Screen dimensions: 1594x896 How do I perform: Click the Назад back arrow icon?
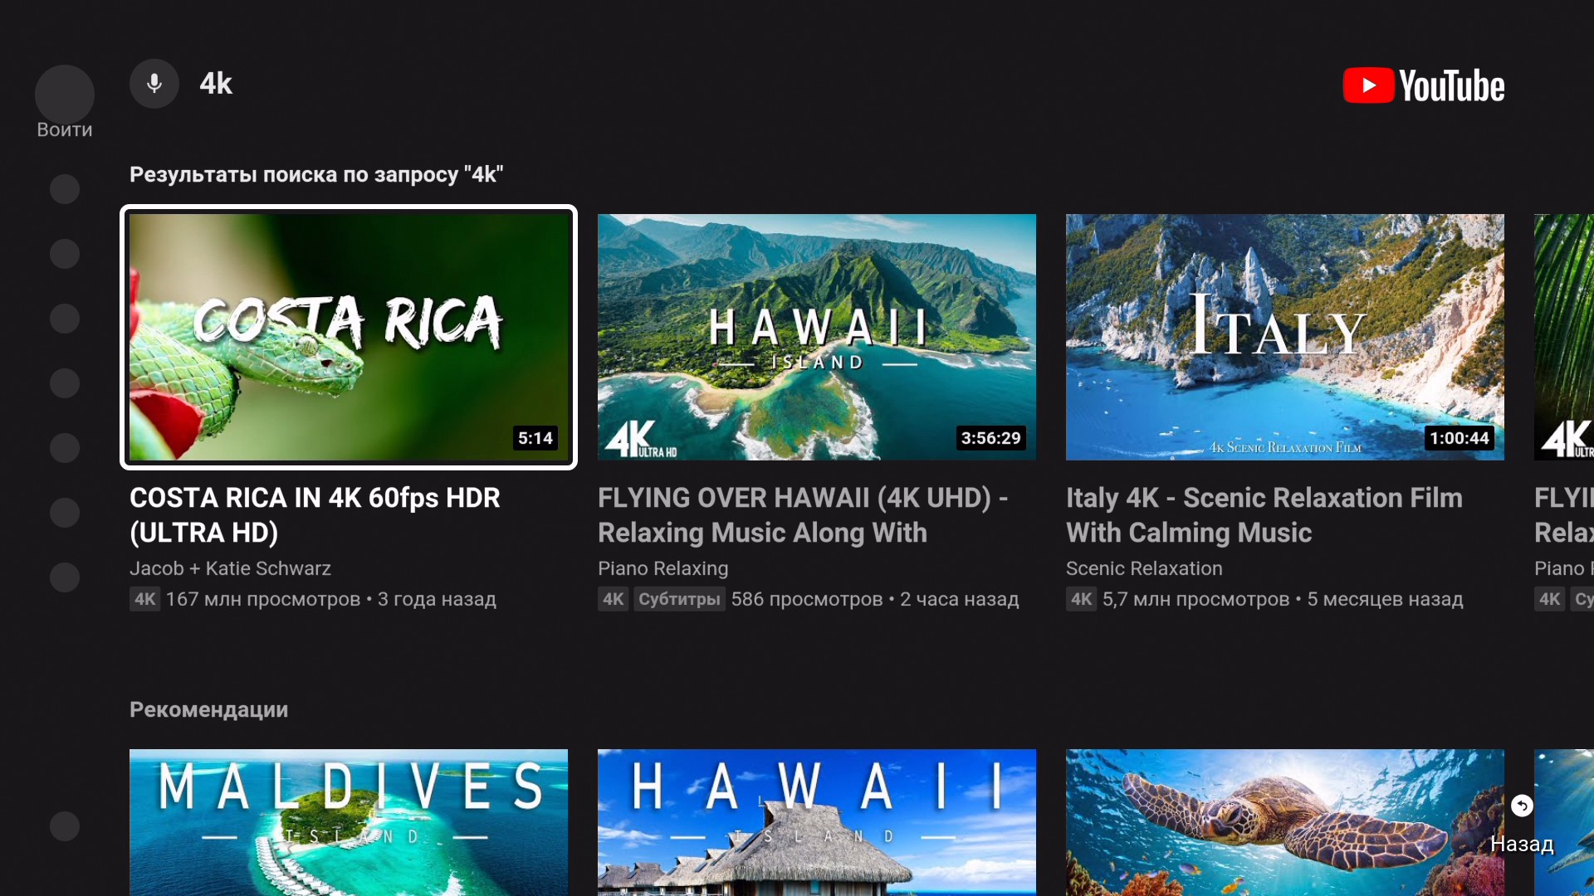tap(1521, 806)
